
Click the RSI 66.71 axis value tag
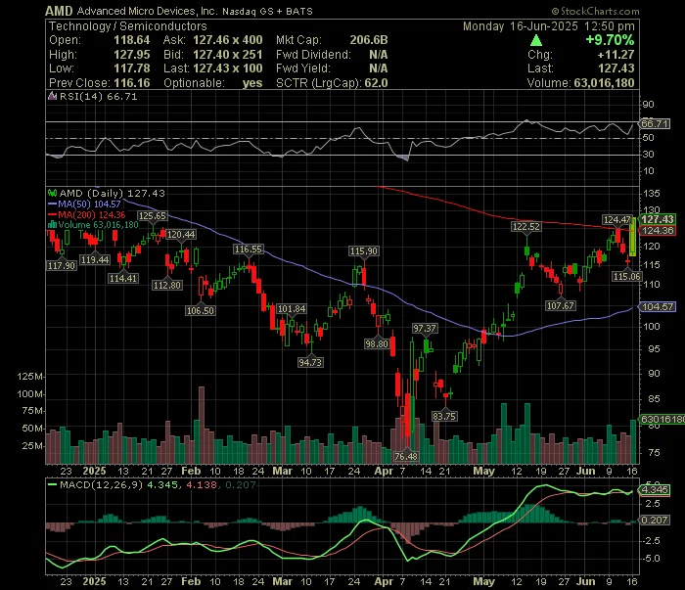pos(655,124)
